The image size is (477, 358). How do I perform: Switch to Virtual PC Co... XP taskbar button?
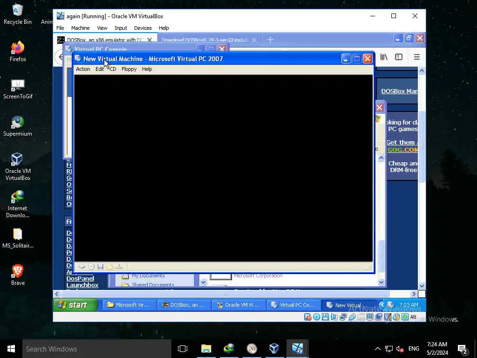(x=293, y=305)
